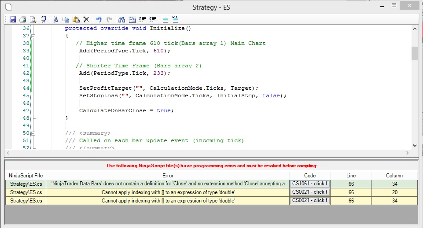
Task: Delete selection with the black X icon
Action: pos(86,19)
